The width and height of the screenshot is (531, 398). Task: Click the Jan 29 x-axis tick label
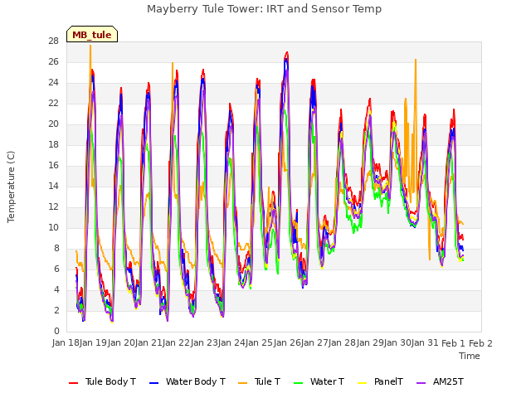(x=370, y=343)
